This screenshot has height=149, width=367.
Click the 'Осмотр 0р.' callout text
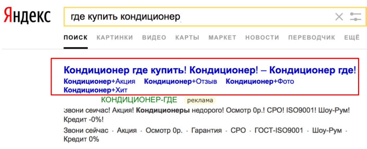pos(164,130)
